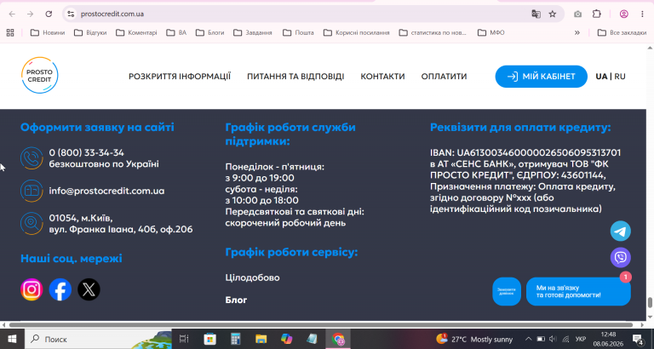
Task: Go to the КОНТАКТИ page
Action: click(382, 77)
